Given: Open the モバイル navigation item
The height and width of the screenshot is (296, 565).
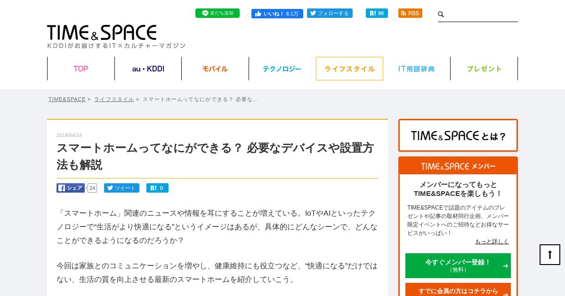Looking at the screenshot, I should (215, 69).
